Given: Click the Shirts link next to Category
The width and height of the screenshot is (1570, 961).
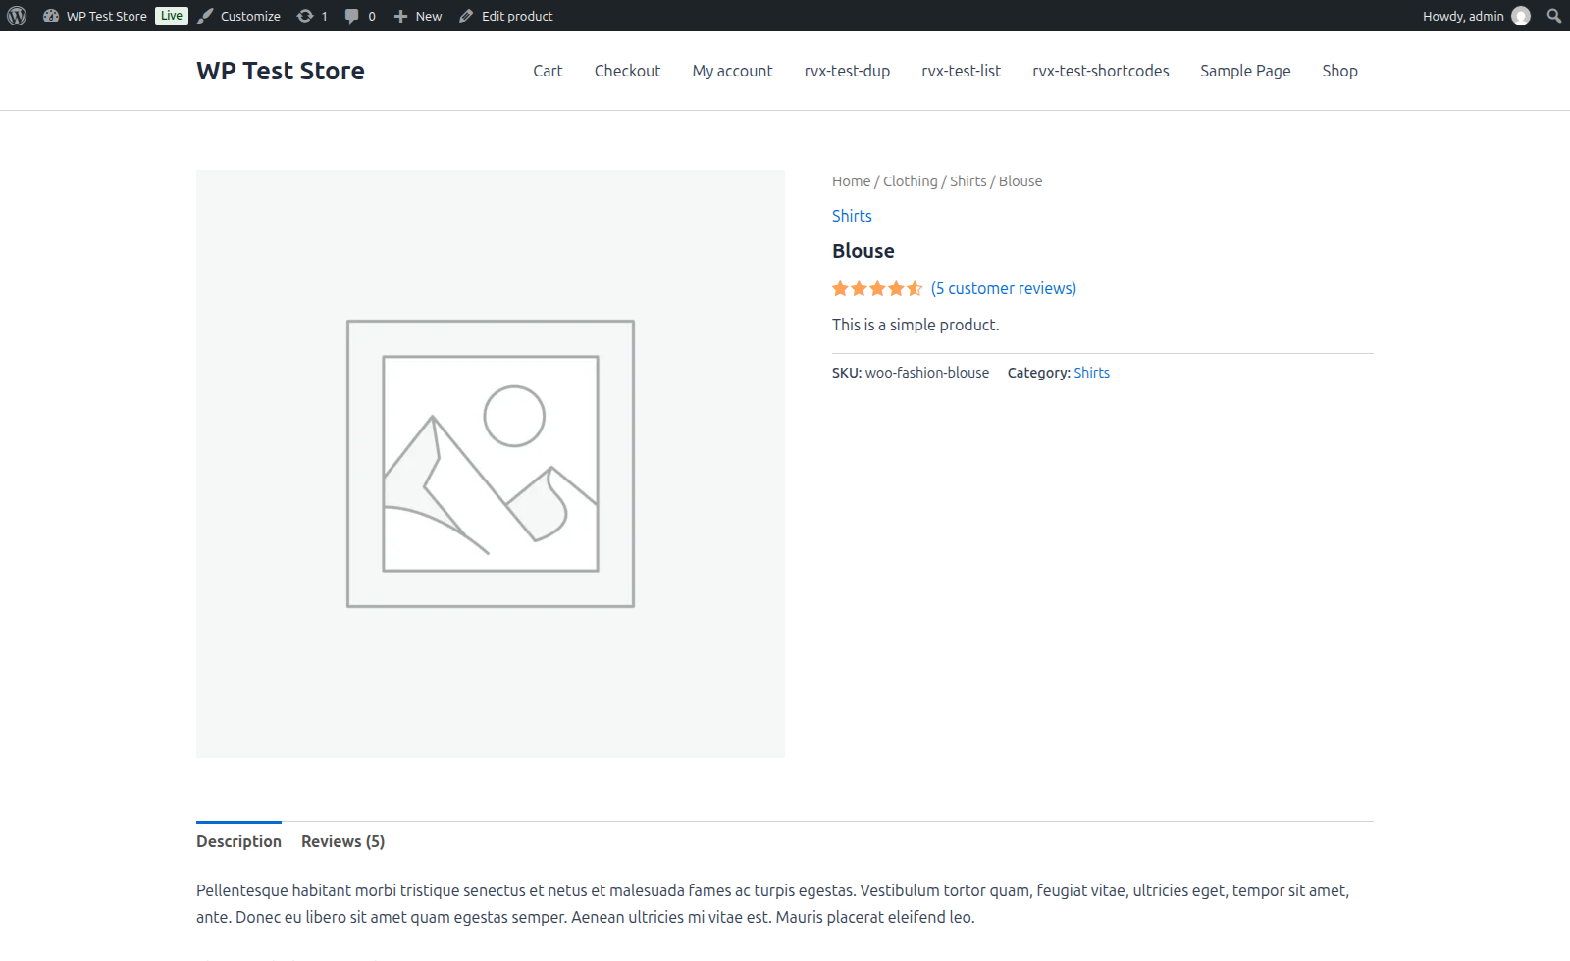Looking at the screenshot, I should [1091, 373].
